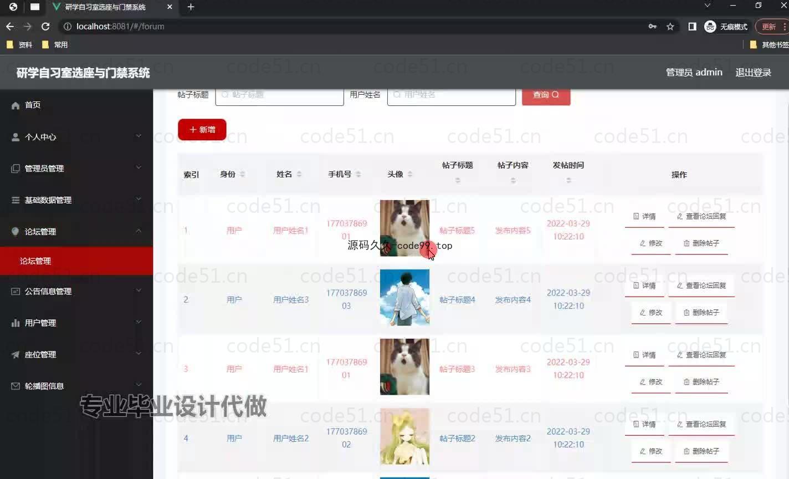Viewport: 789px width, 479px height.
Task: Sort by 帖子内容 column arrows
Action: (513, 180)
